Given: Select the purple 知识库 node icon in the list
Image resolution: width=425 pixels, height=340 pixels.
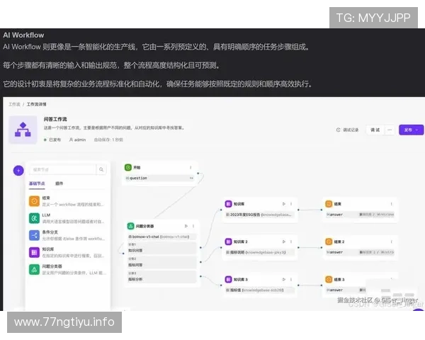Looking at the screenshot, I should pyautogui.click(x=34, y=252).
